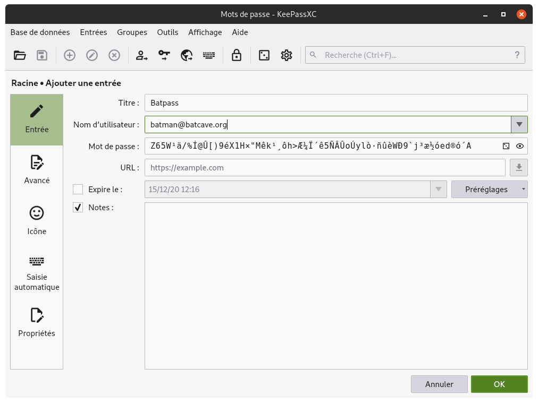This screenshot has height=403, width=538.
Task: Confirm entry with OK button
Action: (499, 384)
